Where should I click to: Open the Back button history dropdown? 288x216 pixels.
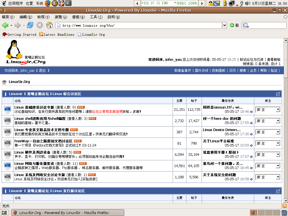(x=11, y=25)
